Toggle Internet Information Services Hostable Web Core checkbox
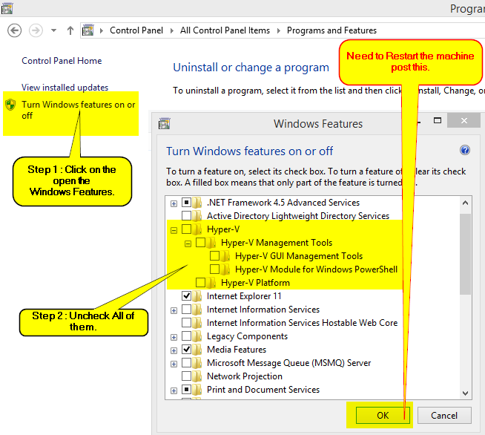The height and width of the screenshot is (435, 485). 186,322
